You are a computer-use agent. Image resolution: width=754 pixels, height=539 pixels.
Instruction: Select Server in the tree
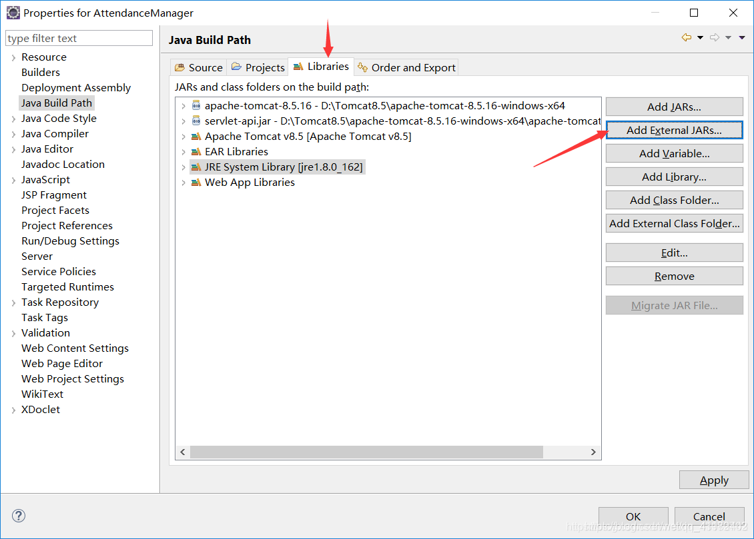[x=37, y=257]
